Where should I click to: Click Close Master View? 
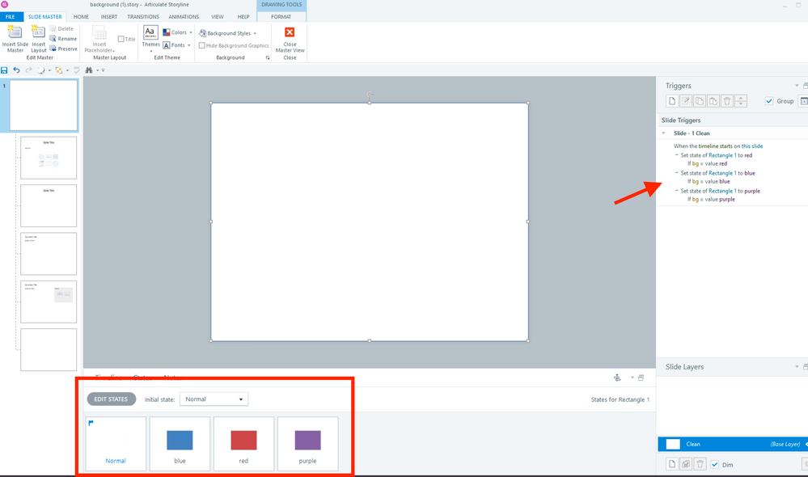click(290, 40)
